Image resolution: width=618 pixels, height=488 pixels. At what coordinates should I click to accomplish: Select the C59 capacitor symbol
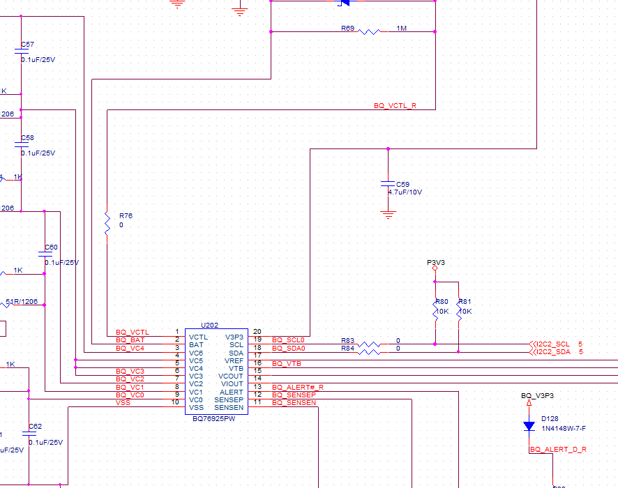[x=388, y=183]
